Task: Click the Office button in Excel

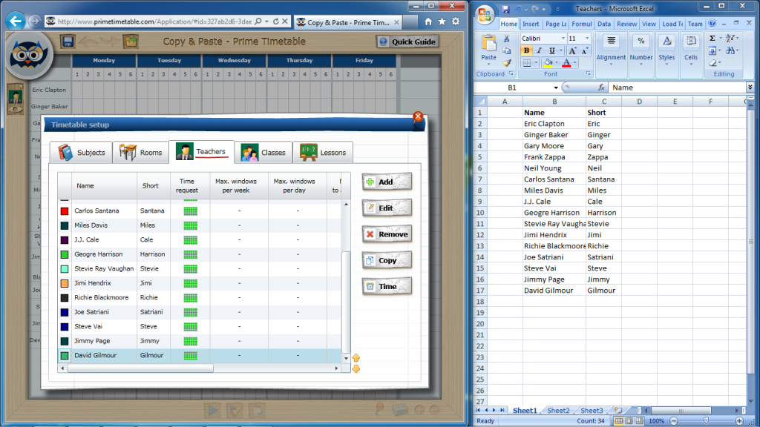Action: coord(484,14)
